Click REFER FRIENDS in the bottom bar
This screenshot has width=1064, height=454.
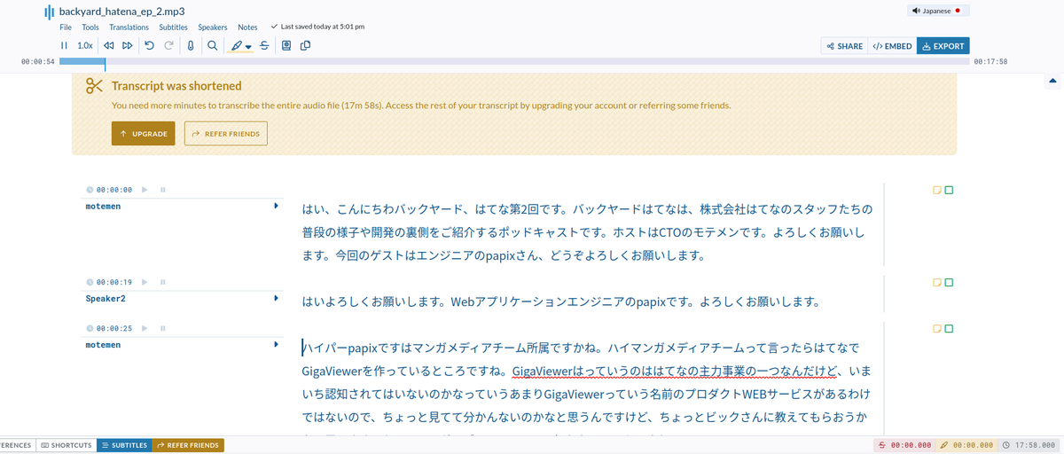(x=189, y=445)
